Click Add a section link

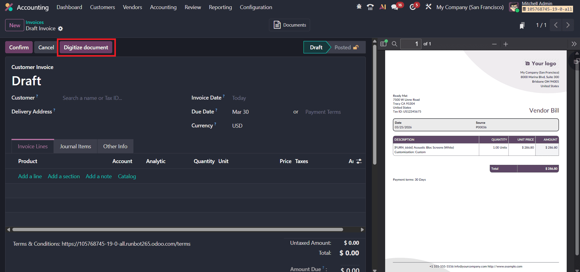click(64, 176)
